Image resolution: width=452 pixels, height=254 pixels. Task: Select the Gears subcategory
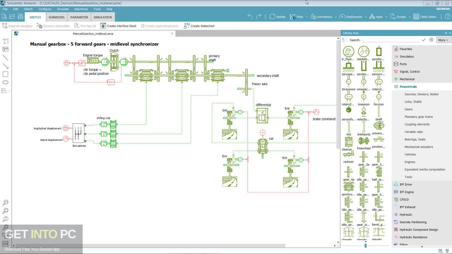click(x=409, y=109)
